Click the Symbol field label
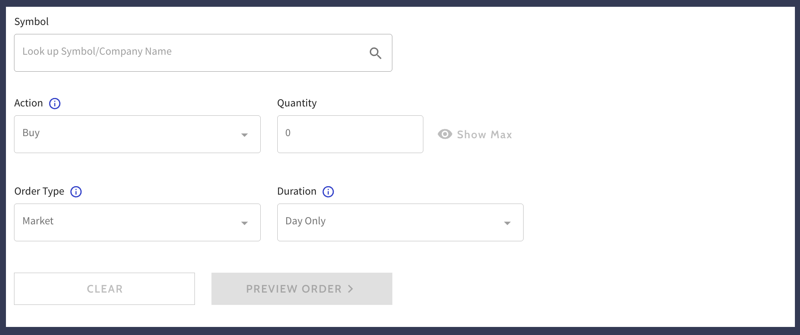Viewport: 800px width, 335px height. [x=31, y=22]
